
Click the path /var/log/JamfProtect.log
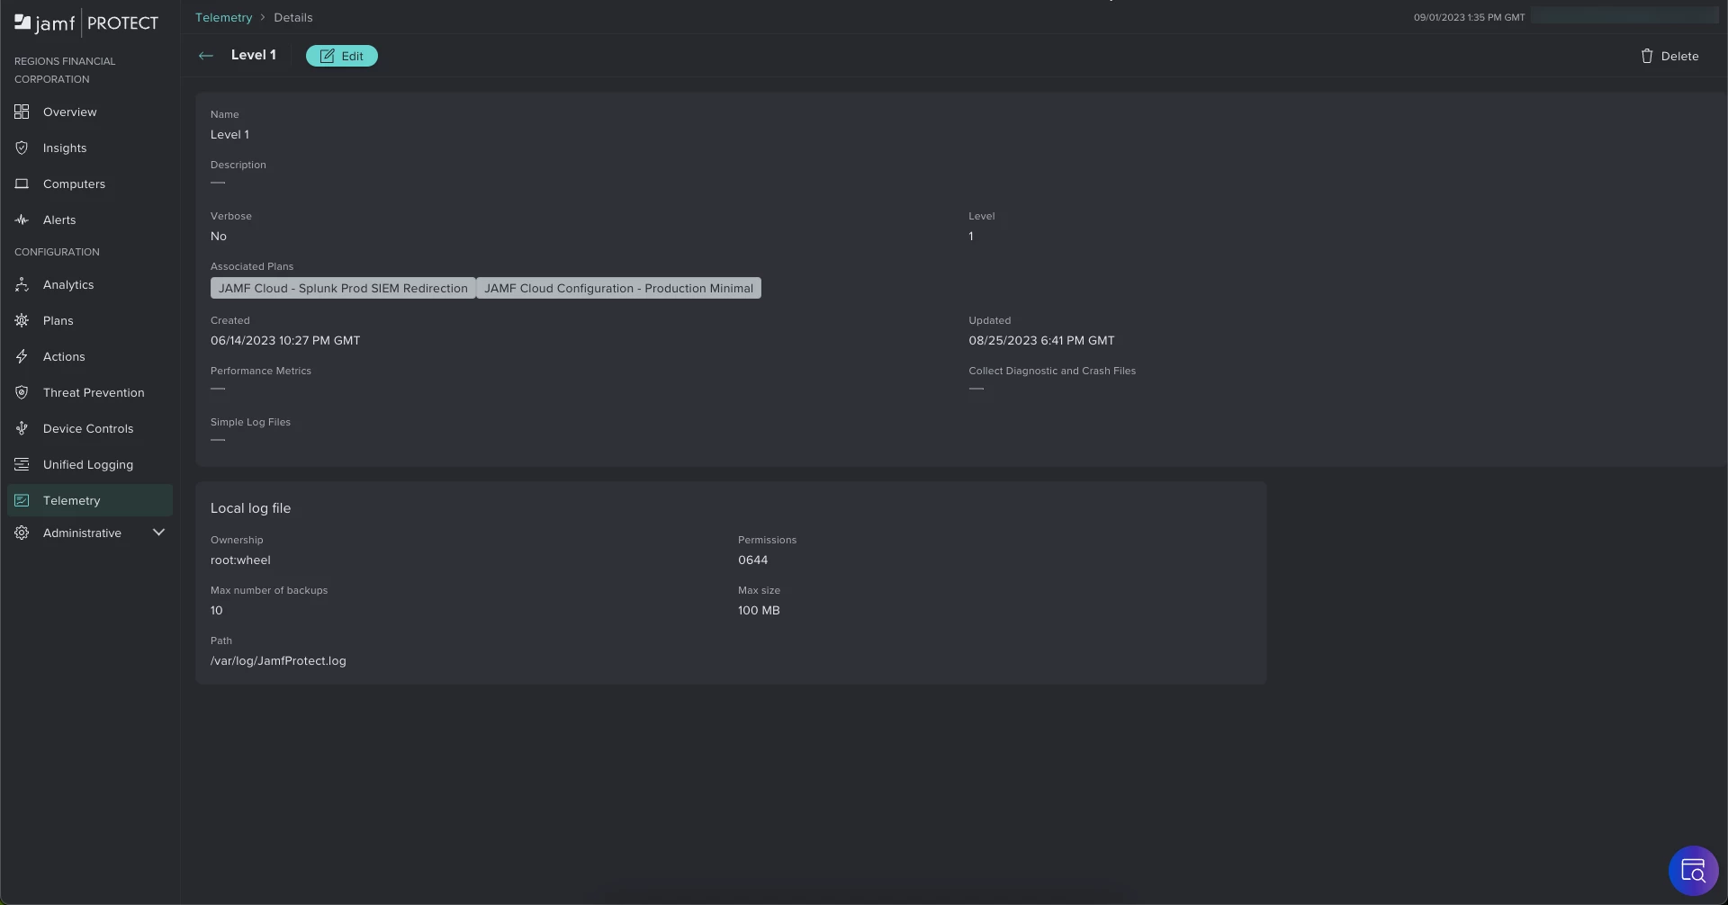click(278, 660)
